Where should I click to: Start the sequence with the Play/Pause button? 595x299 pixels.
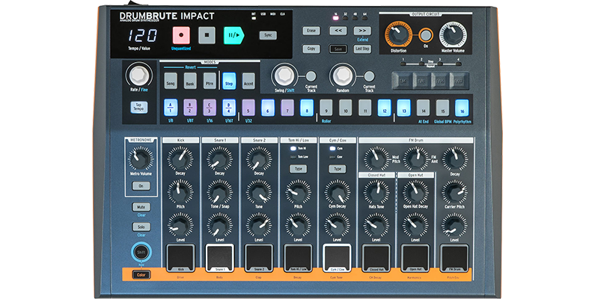234,35
